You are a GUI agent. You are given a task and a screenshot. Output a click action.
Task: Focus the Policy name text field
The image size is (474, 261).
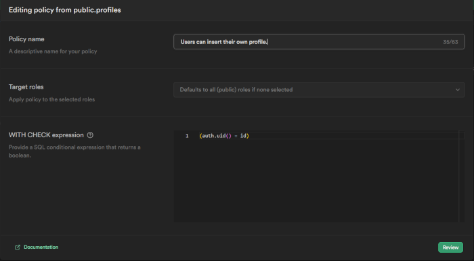pos(319,42)
